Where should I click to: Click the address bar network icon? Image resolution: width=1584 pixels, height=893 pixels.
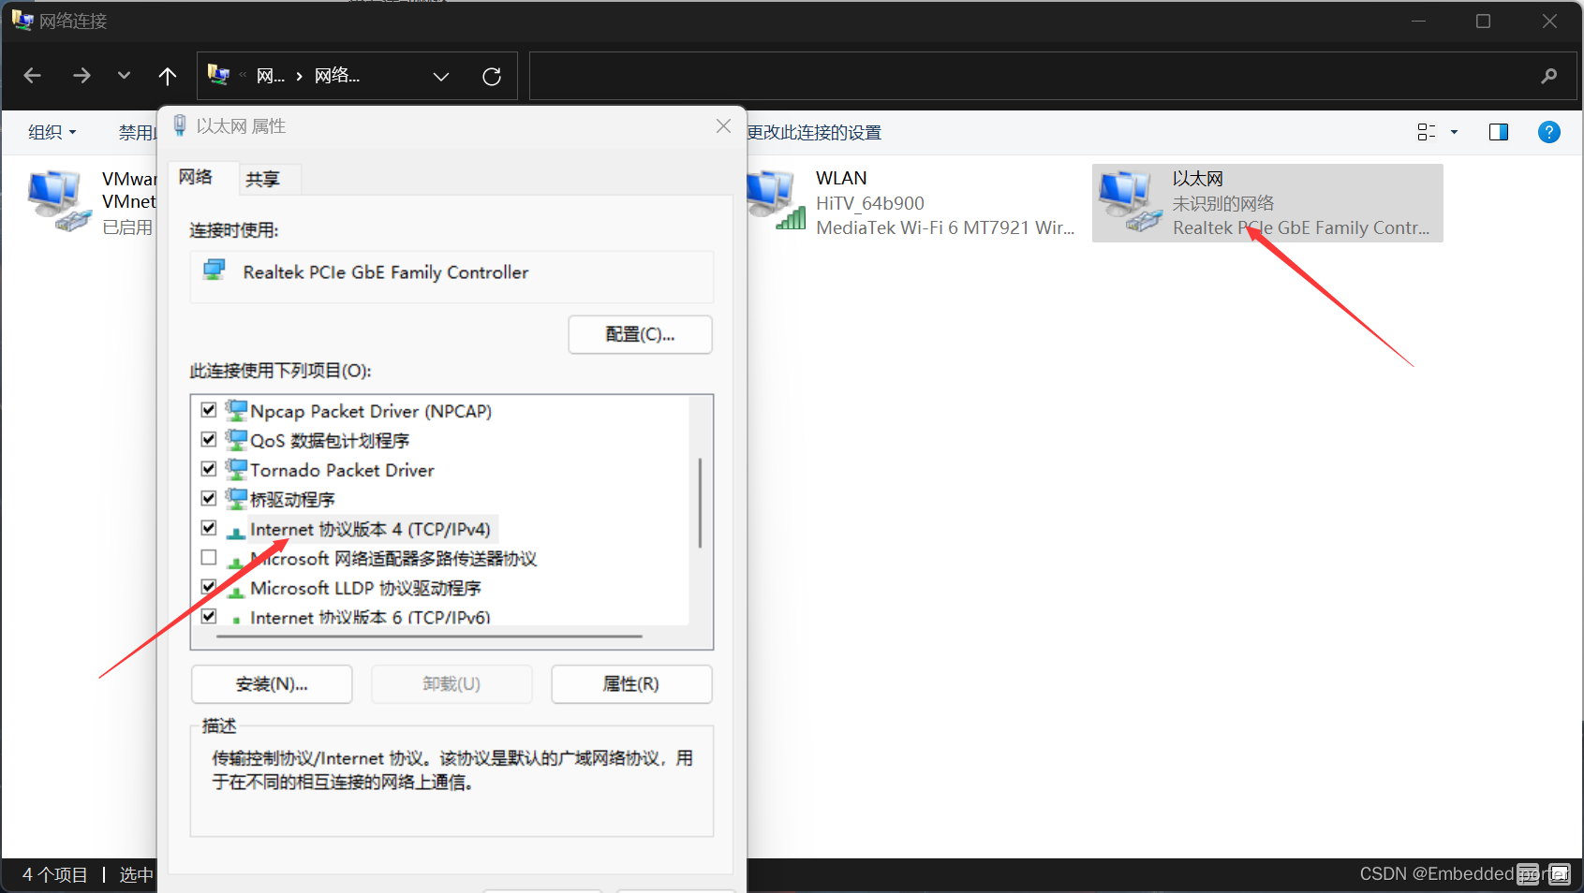coord(218,75)
